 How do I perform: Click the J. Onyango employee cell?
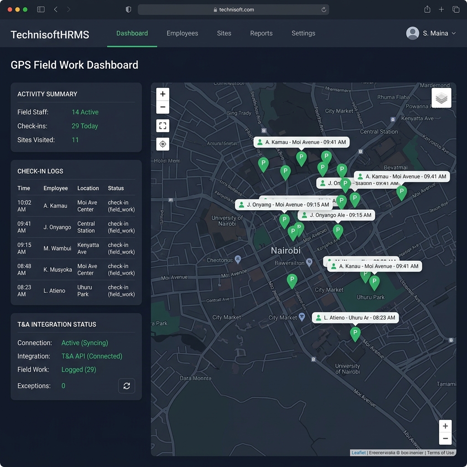pyautogui.click(x=57, y=227)
